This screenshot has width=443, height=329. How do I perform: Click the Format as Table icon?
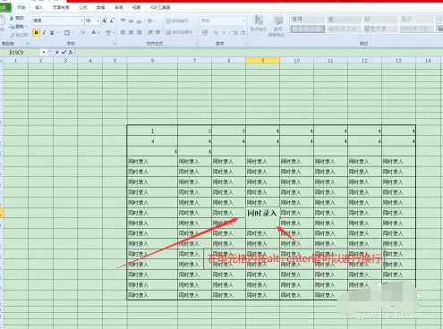pos(277,26)
